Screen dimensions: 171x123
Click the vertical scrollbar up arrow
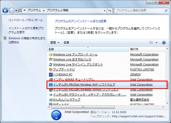168,49
